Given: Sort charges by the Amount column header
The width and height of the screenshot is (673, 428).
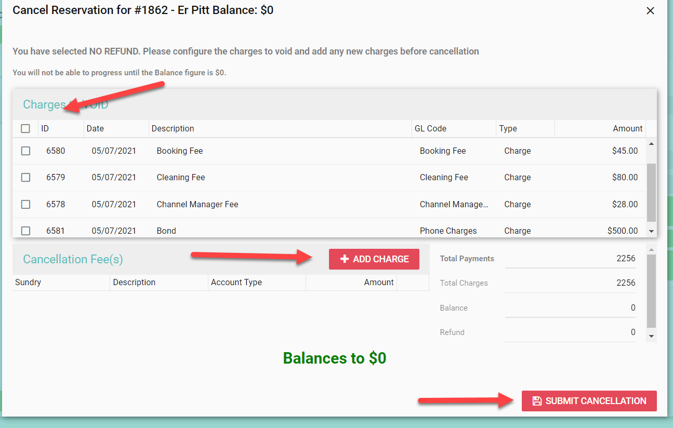Looking at the screenshot, I should pyautogui.click(x=627, y=128).
